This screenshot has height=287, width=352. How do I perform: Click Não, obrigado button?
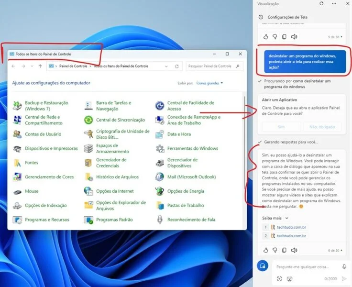(x=322, y=127)
